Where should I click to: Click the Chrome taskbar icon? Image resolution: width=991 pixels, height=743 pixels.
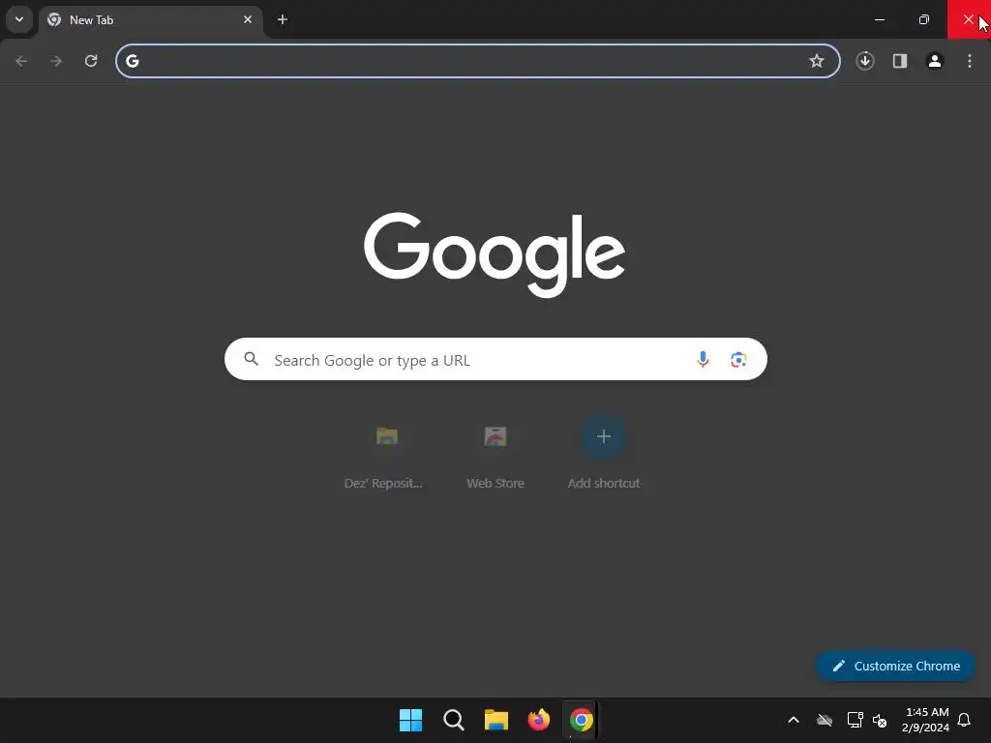pyautogui.click(x=582, y=720)
